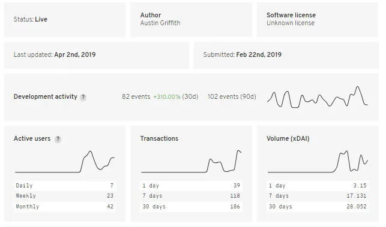Select the Transactions 30 days row
The width and height of the screenshot is (386, 227).
pos(191,207)
